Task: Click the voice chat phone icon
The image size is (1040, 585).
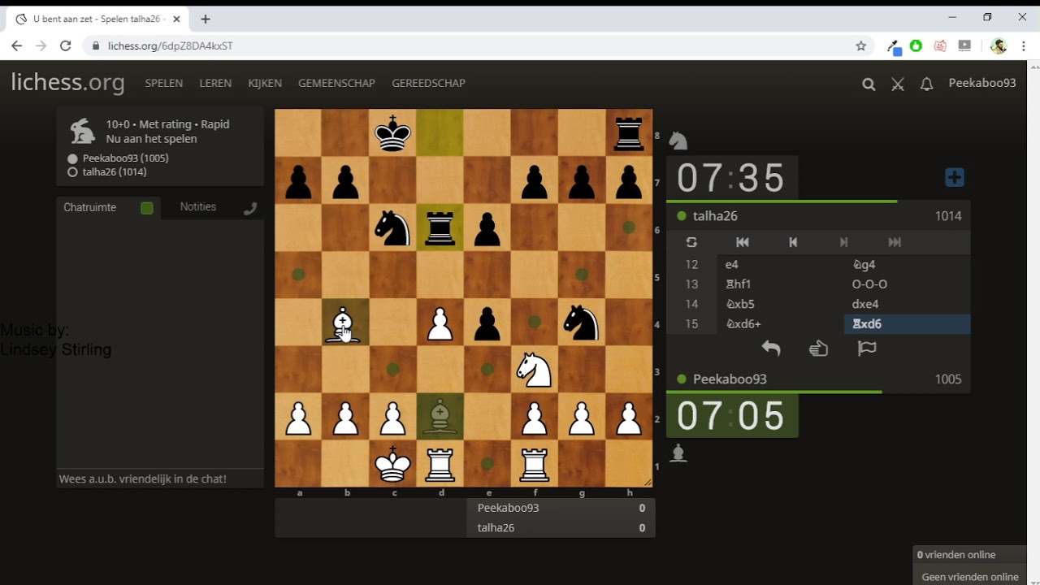Action: (x=250, y=208)
